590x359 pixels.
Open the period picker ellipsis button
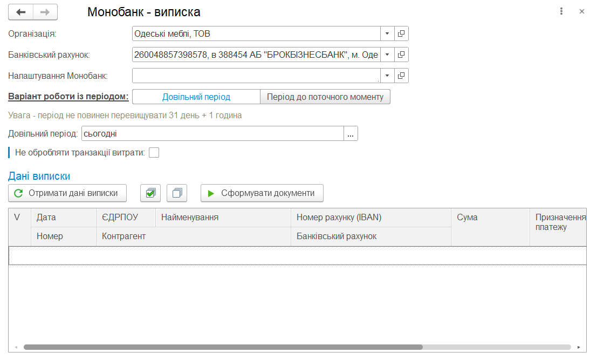tap(351, 134)
